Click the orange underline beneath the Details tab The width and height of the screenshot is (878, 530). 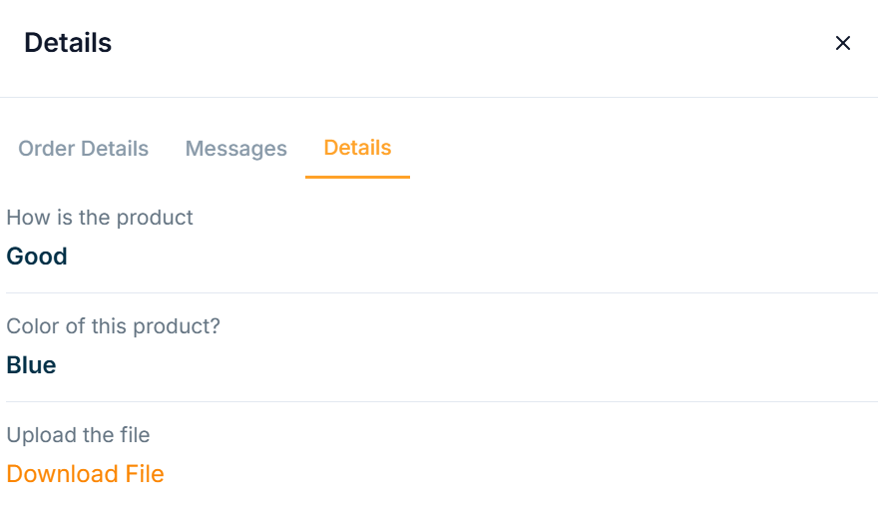pyautogui.click(x=357, y=177)
